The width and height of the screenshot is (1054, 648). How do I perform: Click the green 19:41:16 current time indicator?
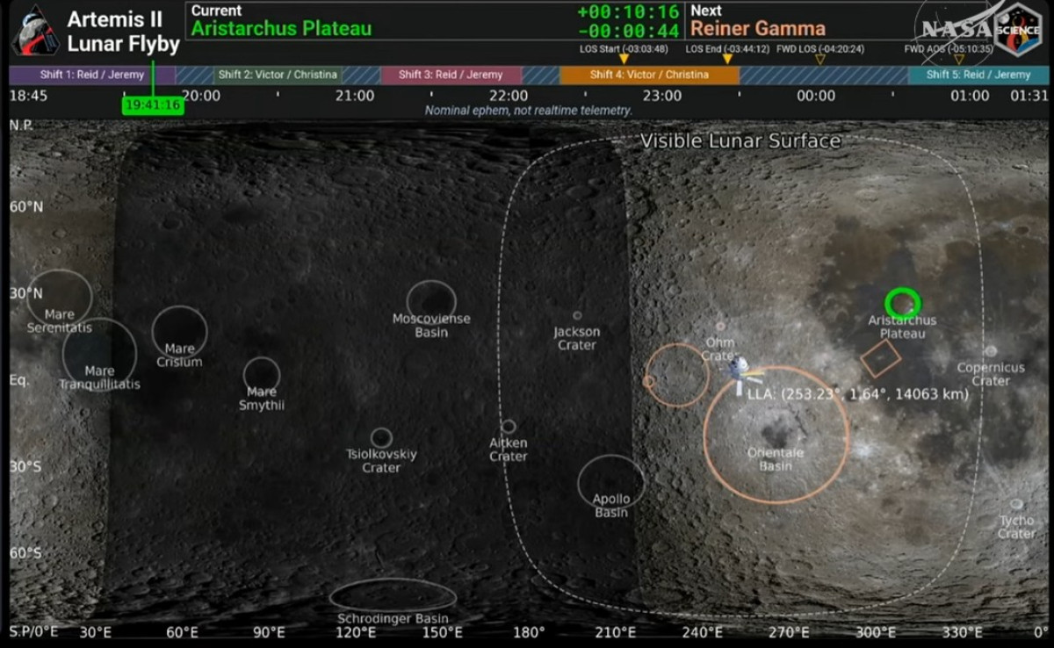coord(153,105)
